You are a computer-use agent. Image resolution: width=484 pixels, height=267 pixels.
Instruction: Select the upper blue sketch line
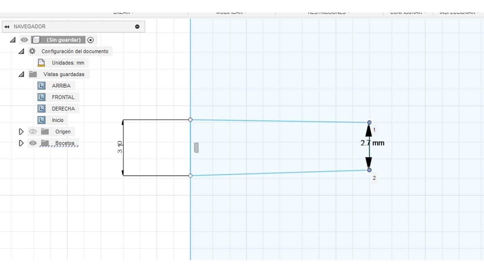point(280,121)
